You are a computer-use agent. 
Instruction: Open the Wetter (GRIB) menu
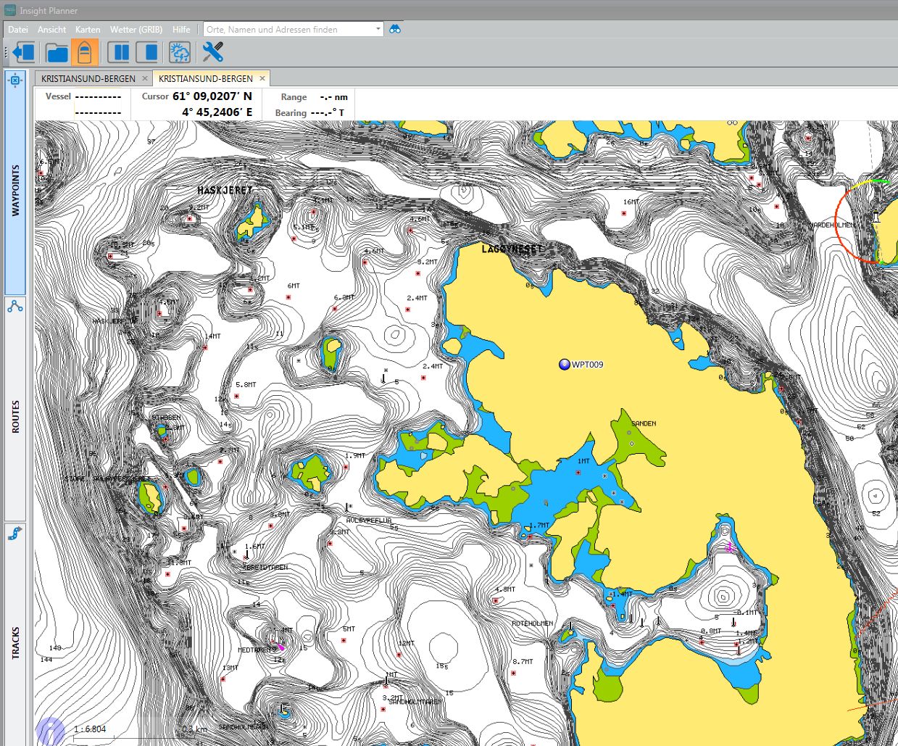point(136,29)
